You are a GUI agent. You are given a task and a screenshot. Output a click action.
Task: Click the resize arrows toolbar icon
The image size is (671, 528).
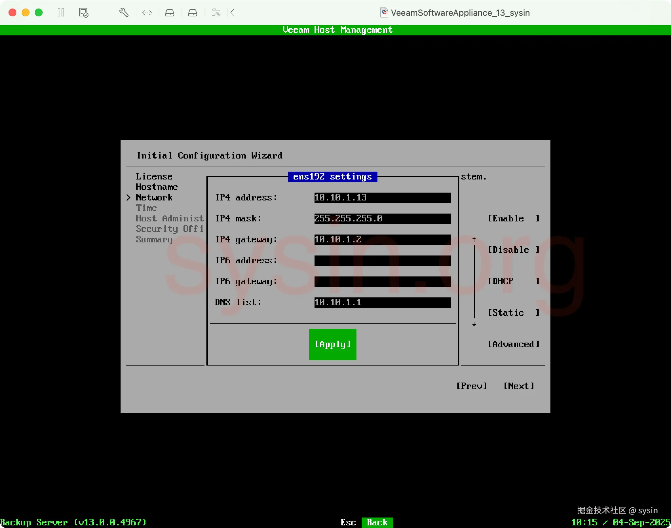coord(147,13)
